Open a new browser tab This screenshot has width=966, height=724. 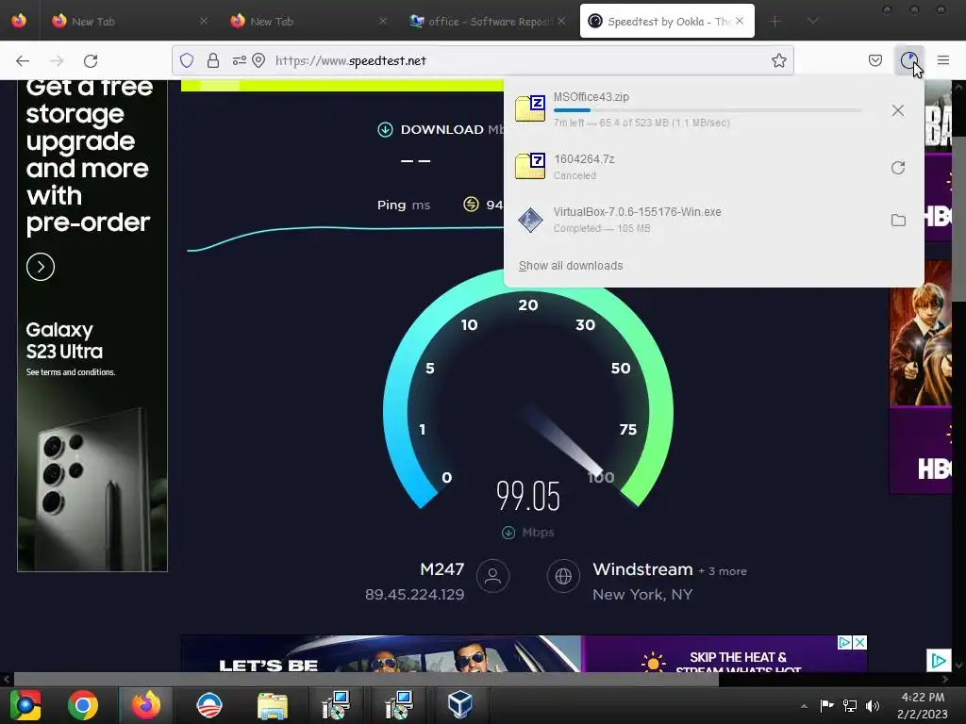[775, 21]
